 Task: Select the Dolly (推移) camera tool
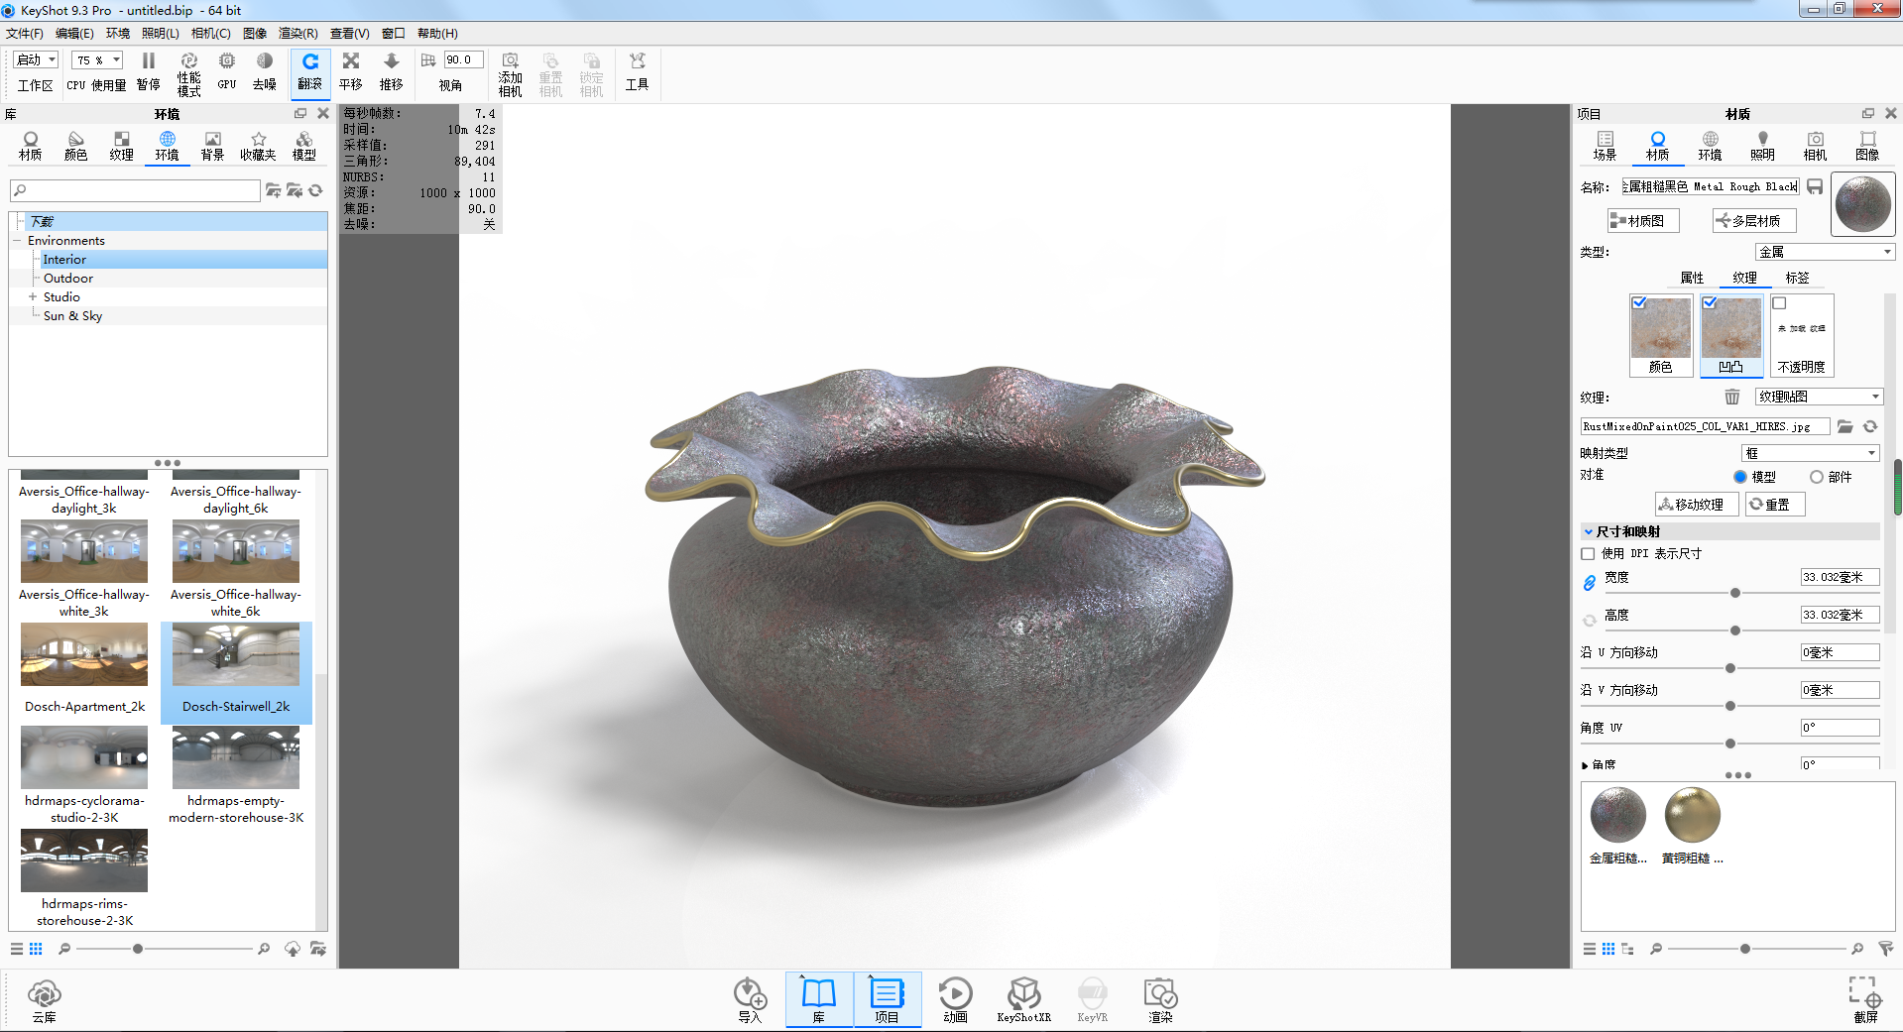pyautogui.click(x=392, y=72)
